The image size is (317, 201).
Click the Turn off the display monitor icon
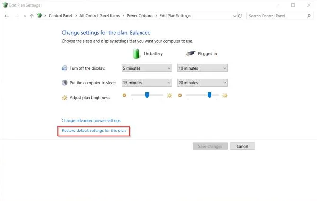click(64, 68)
